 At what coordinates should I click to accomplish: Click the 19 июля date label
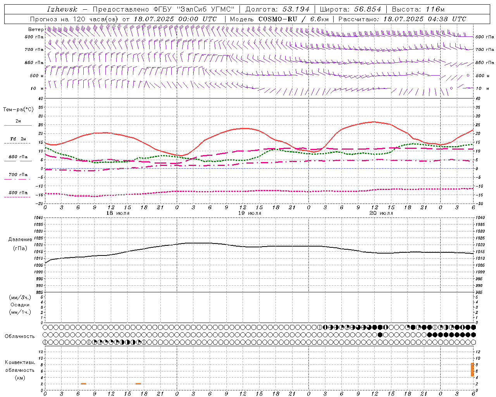coord(250,213)
